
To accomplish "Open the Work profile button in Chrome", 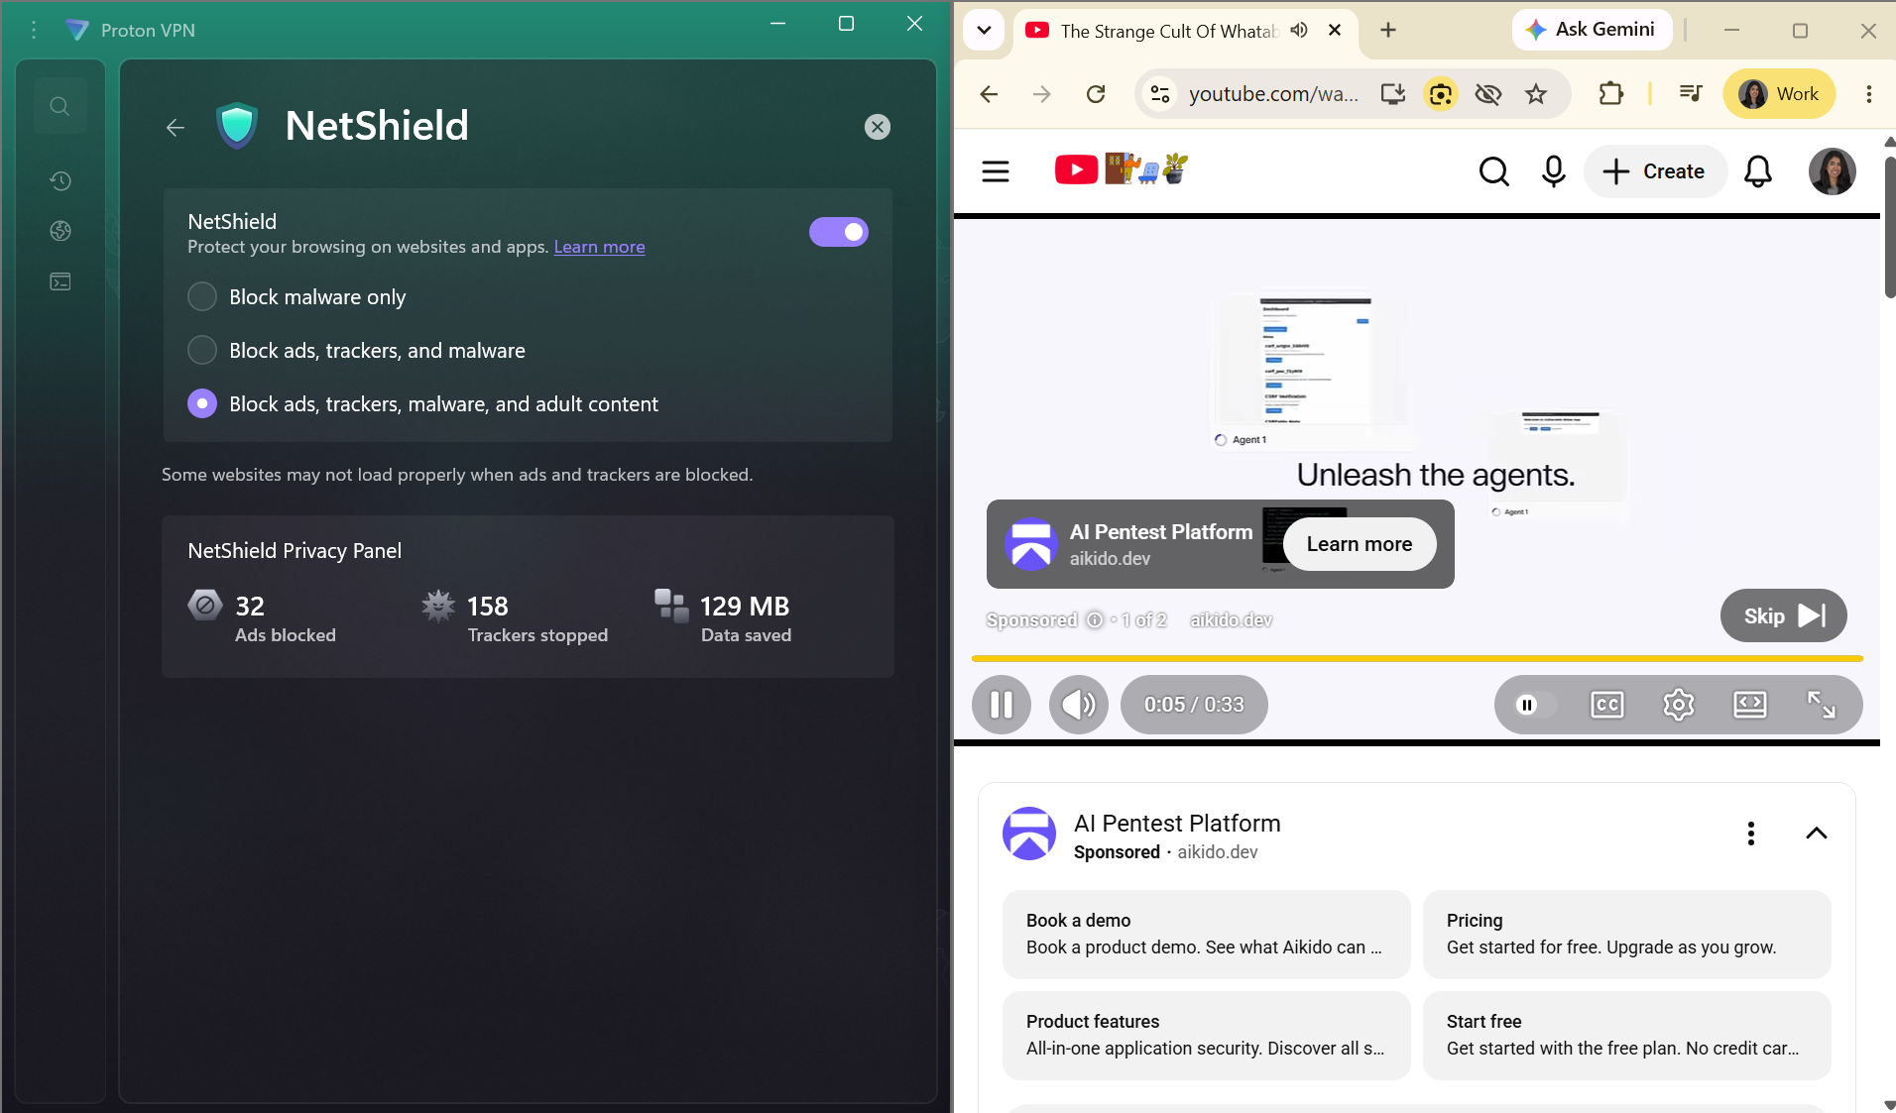I will (x=1779, y=94).
